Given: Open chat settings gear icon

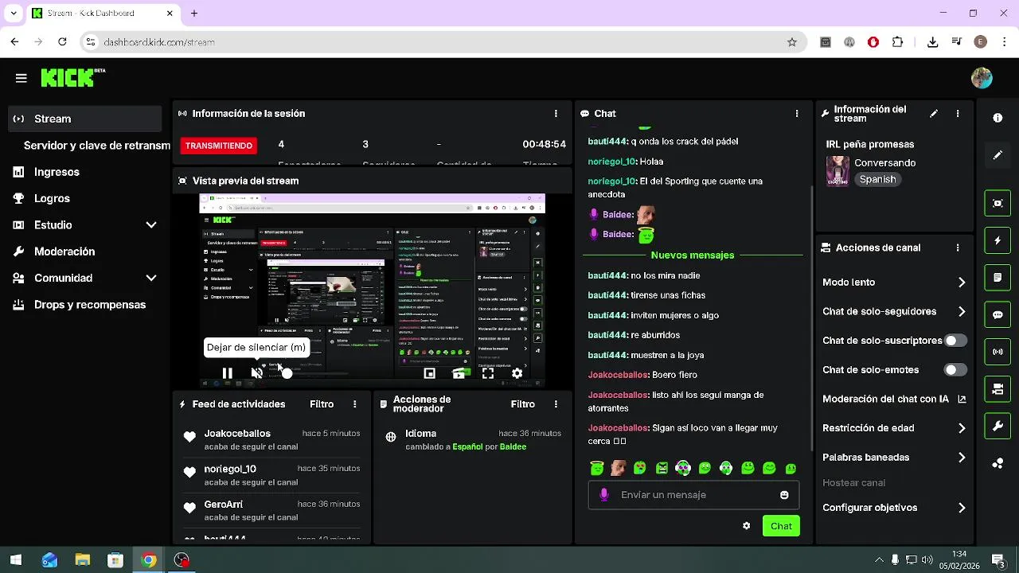Looking at the screenshot, I should tap(746, 526).
